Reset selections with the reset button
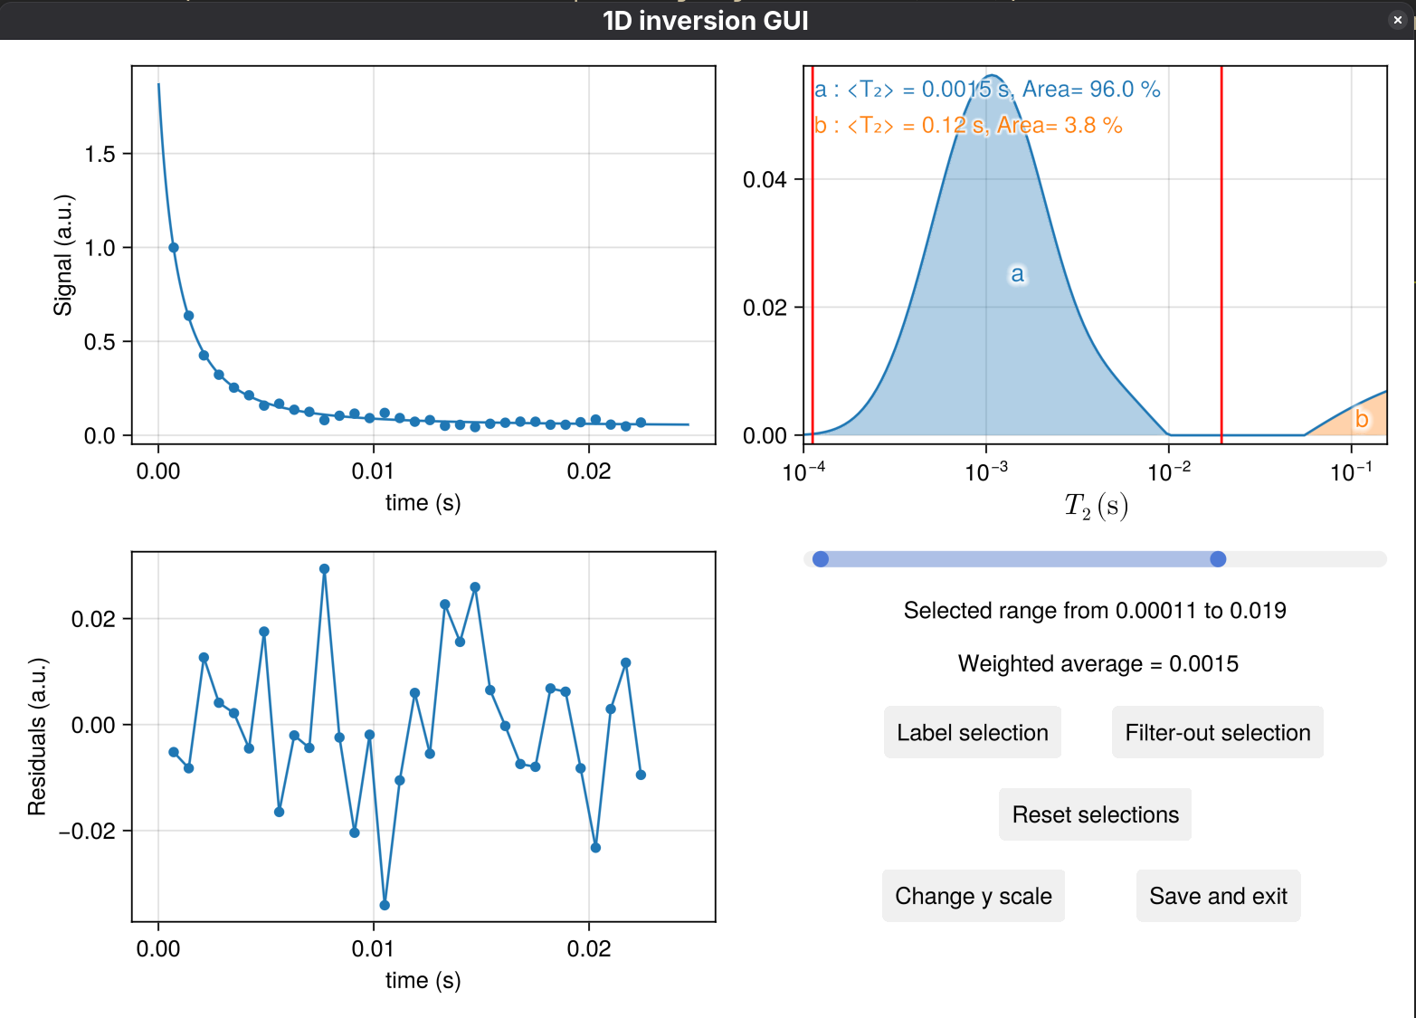The image size is (1416, 1018). [1095, 814]
